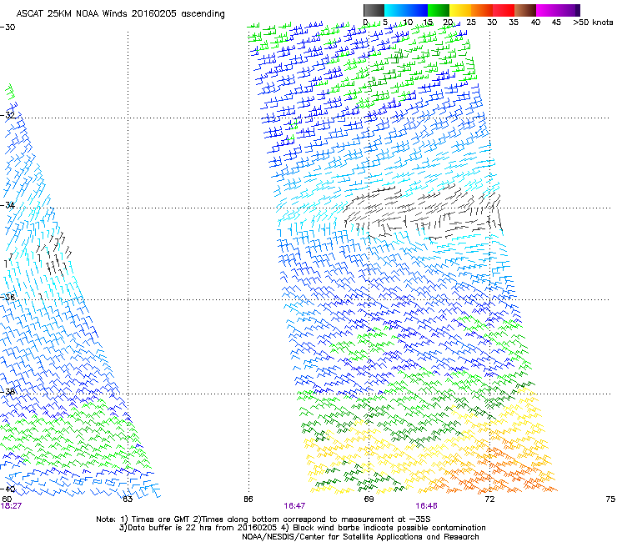Click the legend label 25

[x=471, y=23]
